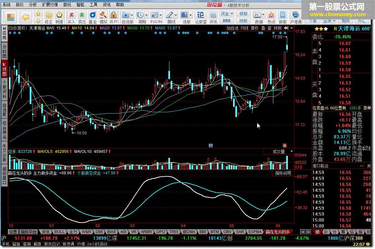The image size is (375, 249).
Task: Toggle 预测 forecast on chart header
Action: point(277,28)
